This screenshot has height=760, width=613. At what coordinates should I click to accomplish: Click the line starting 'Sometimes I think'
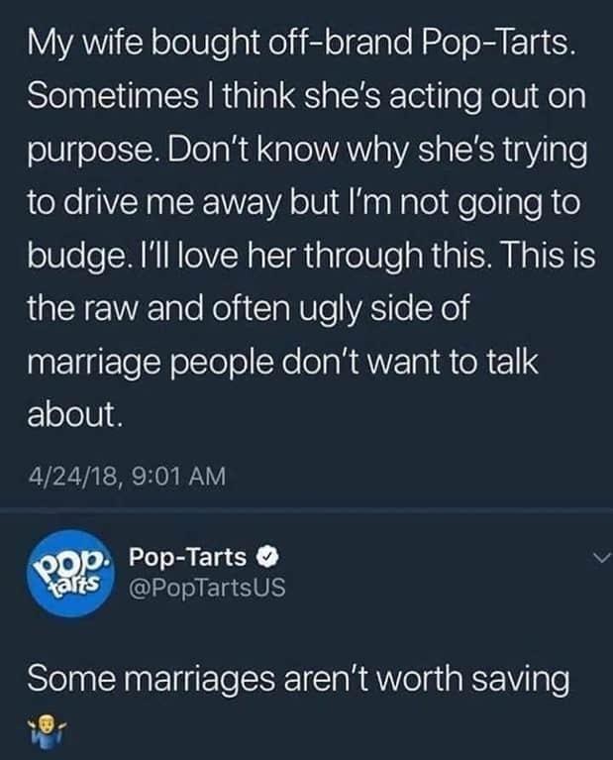307,96
